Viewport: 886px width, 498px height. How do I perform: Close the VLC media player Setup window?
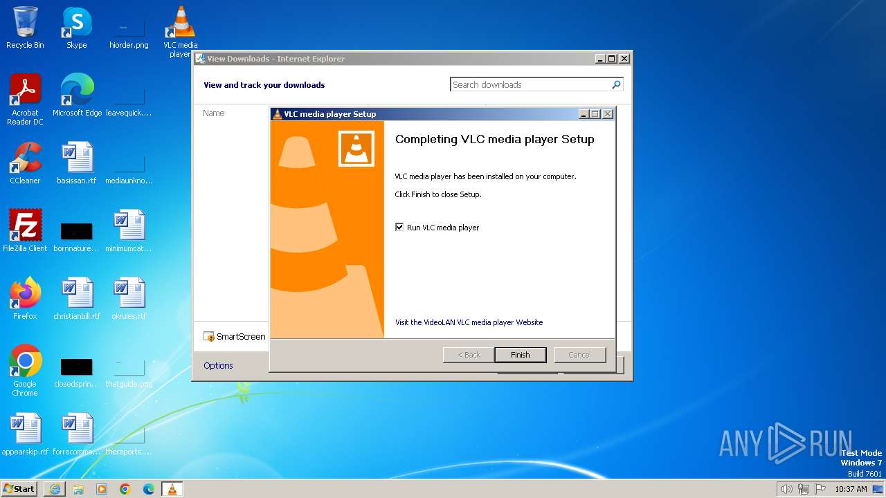pyautogui.click(x=607, y=114)
